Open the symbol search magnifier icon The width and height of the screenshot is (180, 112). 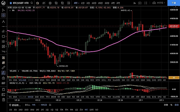tap(32, 3)
